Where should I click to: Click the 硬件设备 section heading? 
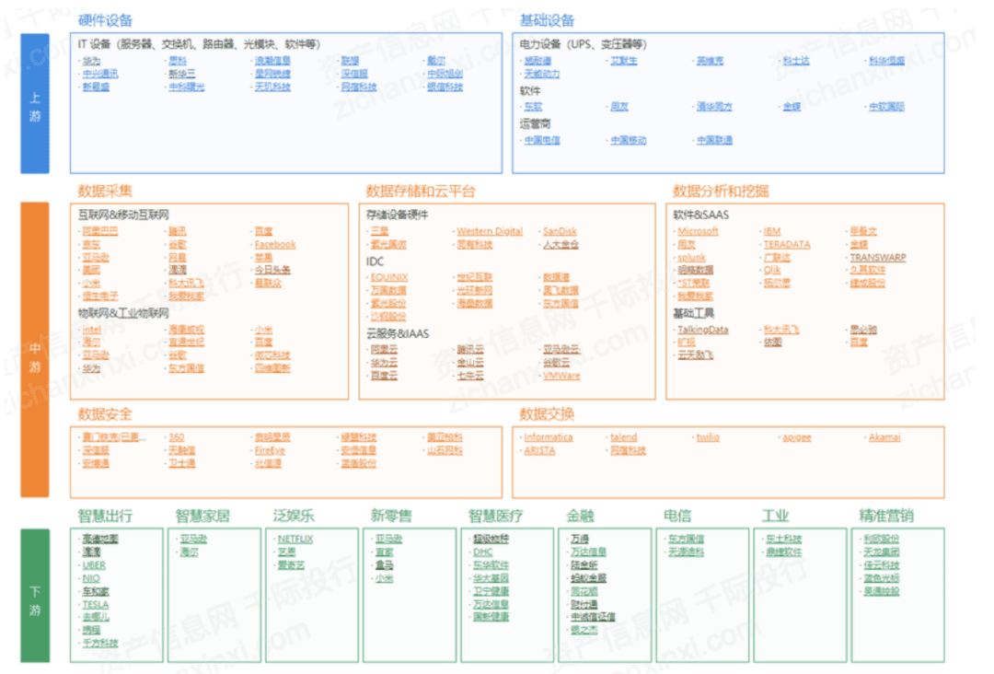coord(105,21)
